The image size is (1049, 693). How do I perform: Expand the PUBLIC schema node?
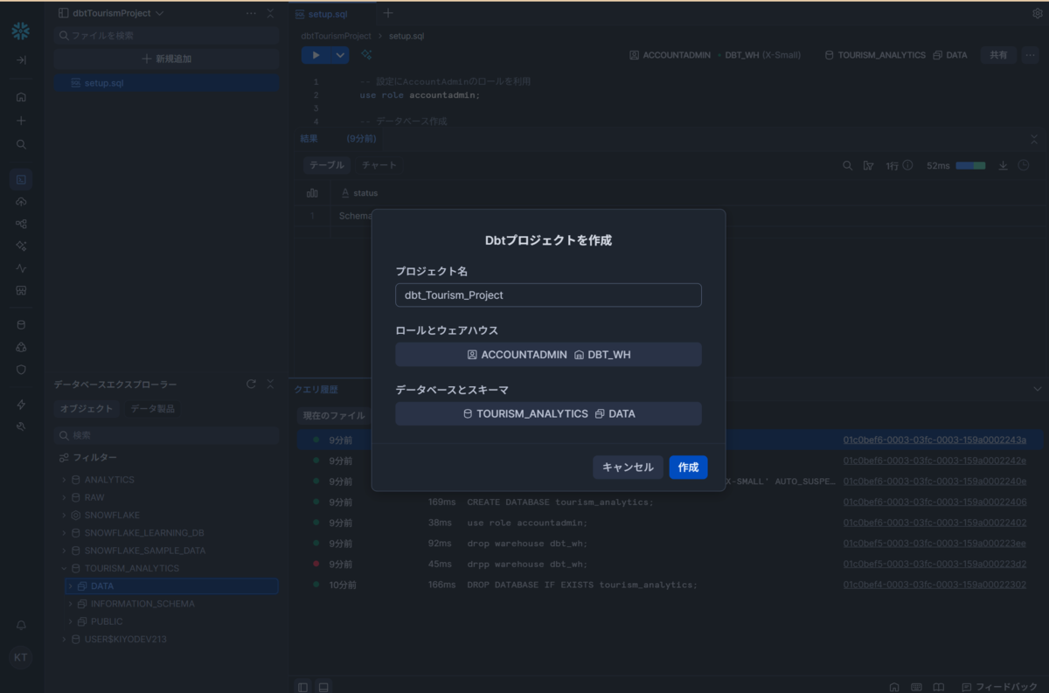71,621
